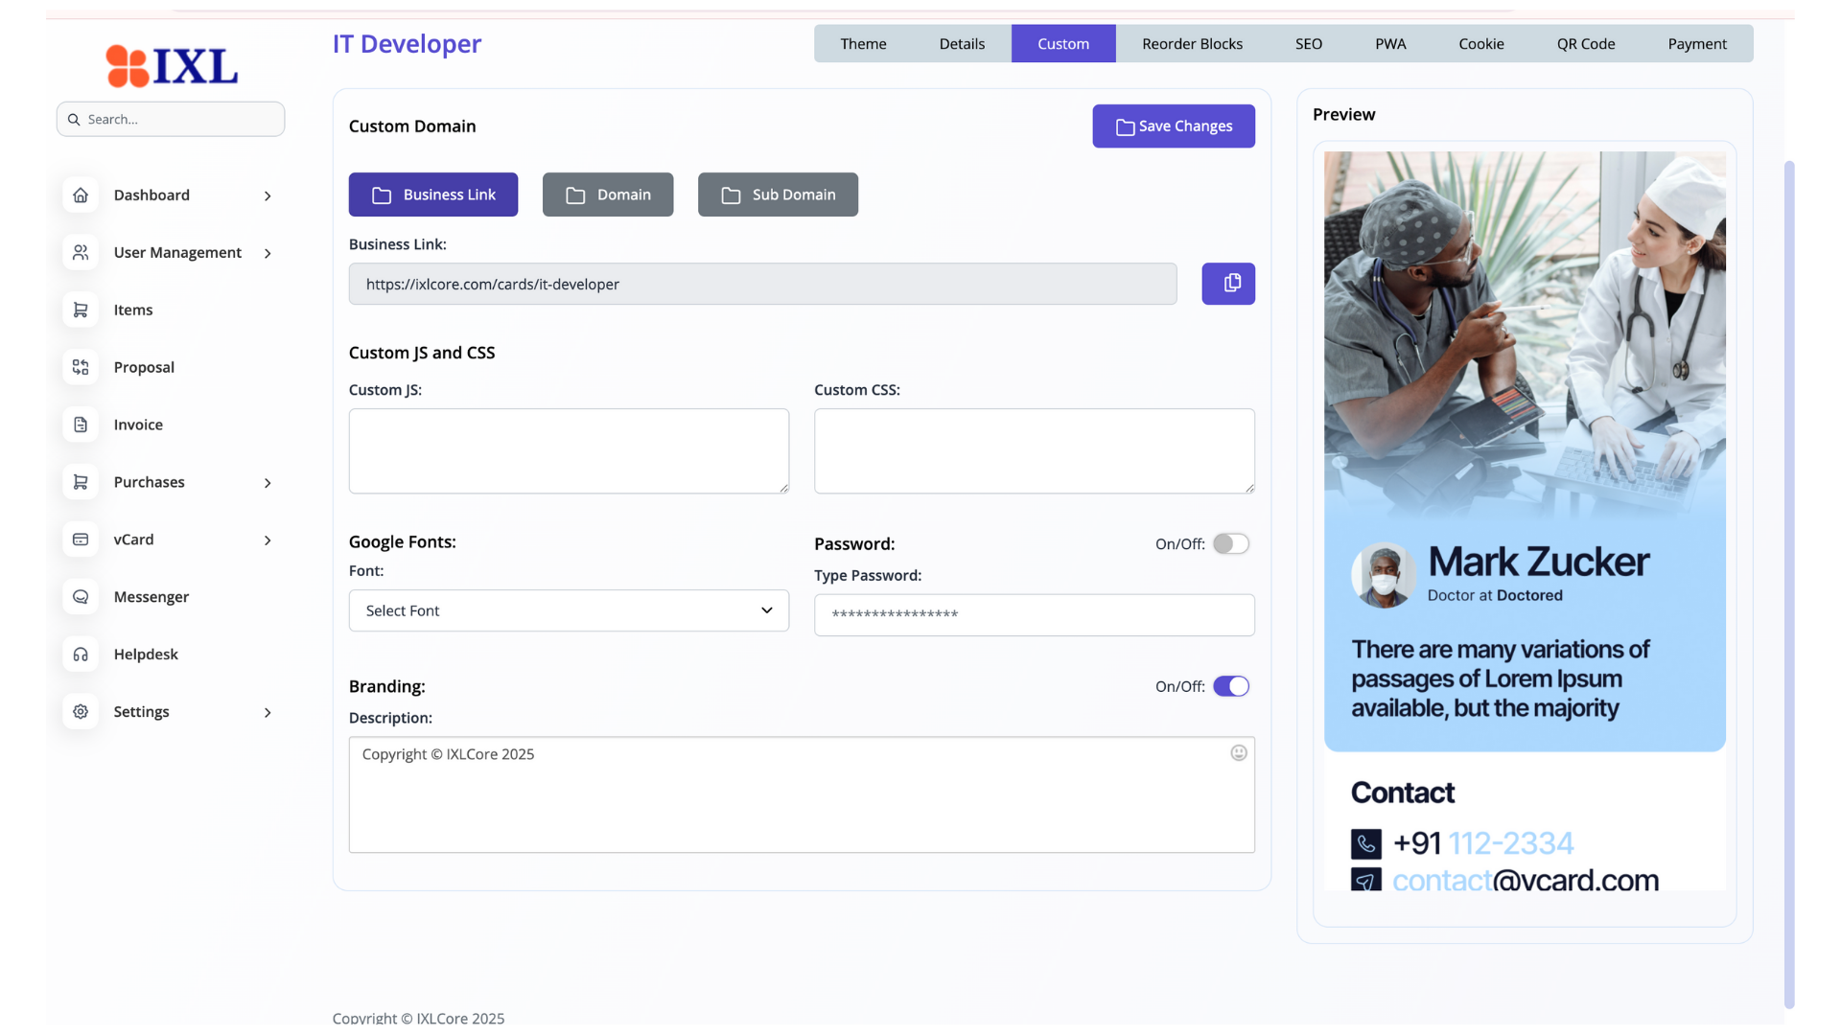Click the Invoice document icon

pos(81,425)
